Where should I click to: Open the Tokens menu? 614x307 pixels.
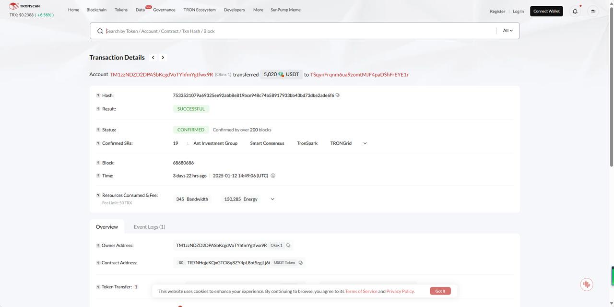pos(121,10)
